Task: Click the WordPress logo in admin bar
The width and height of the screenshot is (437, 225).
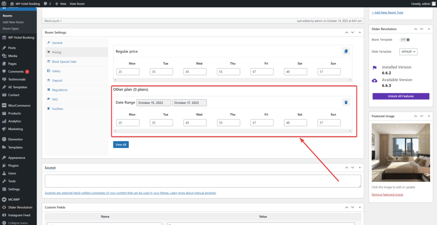Action: 4,3
